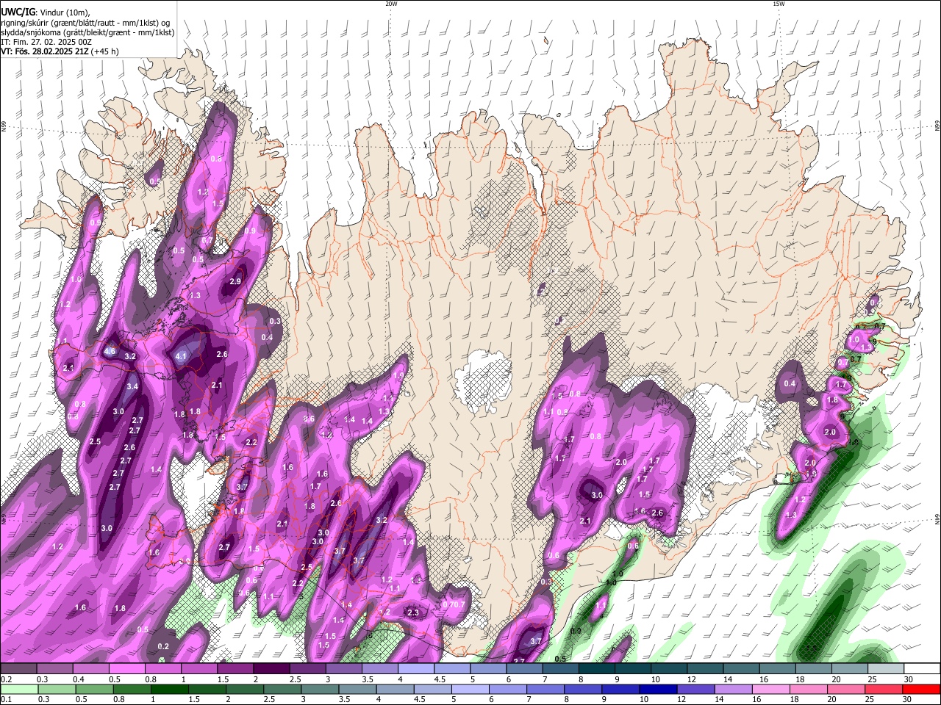Viewport: 941px width, 705px height.
Task: Click the 0.2 label on upper legend
Action: click(x=6, y=679)
